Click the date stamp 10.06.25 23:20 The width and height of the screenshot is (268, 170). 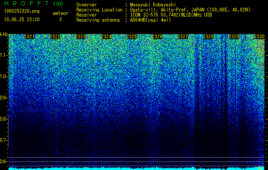[x=22, y=20]
